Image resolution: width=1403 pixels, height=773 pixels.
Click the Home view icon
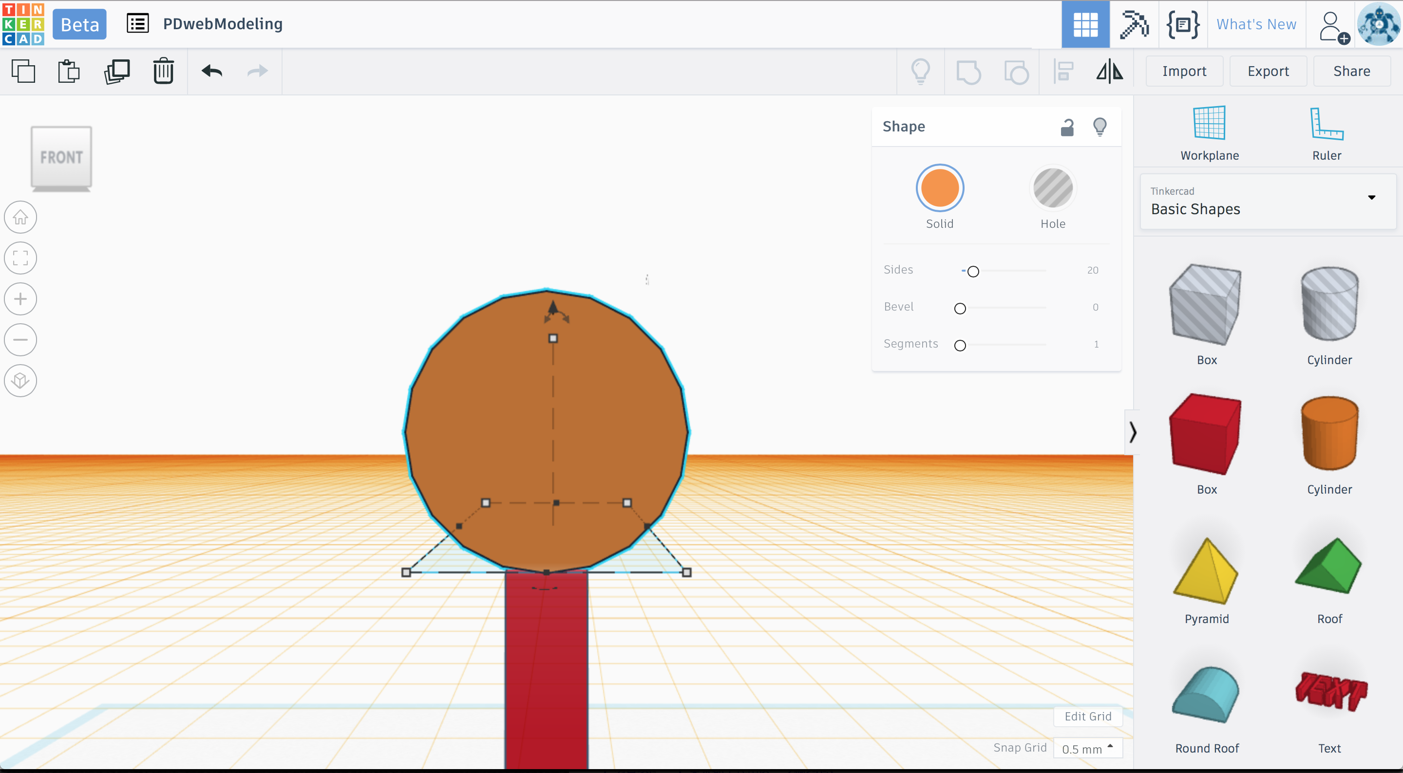(x=20, y=217)
